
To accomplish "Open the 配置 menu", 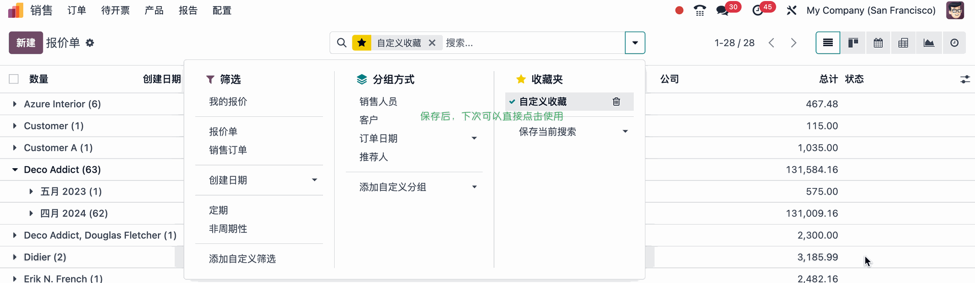I will click(x=222, y=10).
